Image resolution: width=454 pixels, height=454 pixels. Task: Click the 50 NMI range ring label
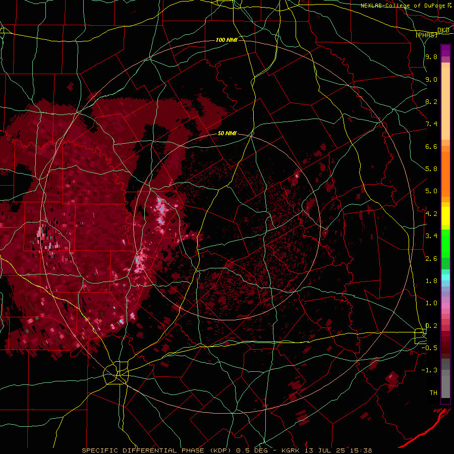tap(227, 133)
